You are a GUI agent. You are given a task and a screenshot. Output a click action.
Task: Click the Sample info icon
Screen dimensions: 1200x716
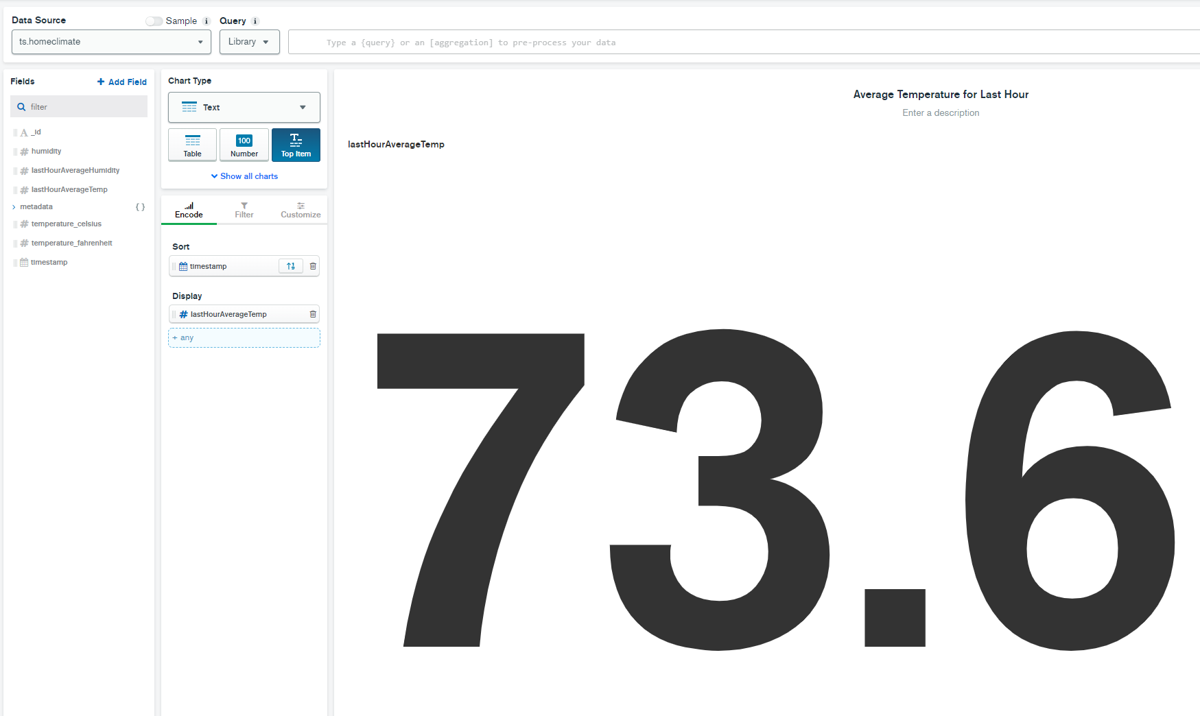207,21
